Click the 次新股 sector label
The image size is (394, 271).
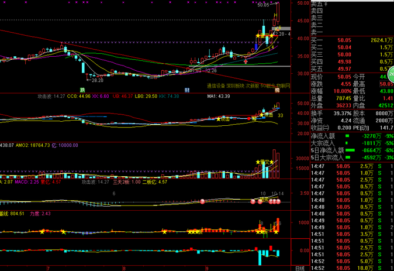coord(253,86)
